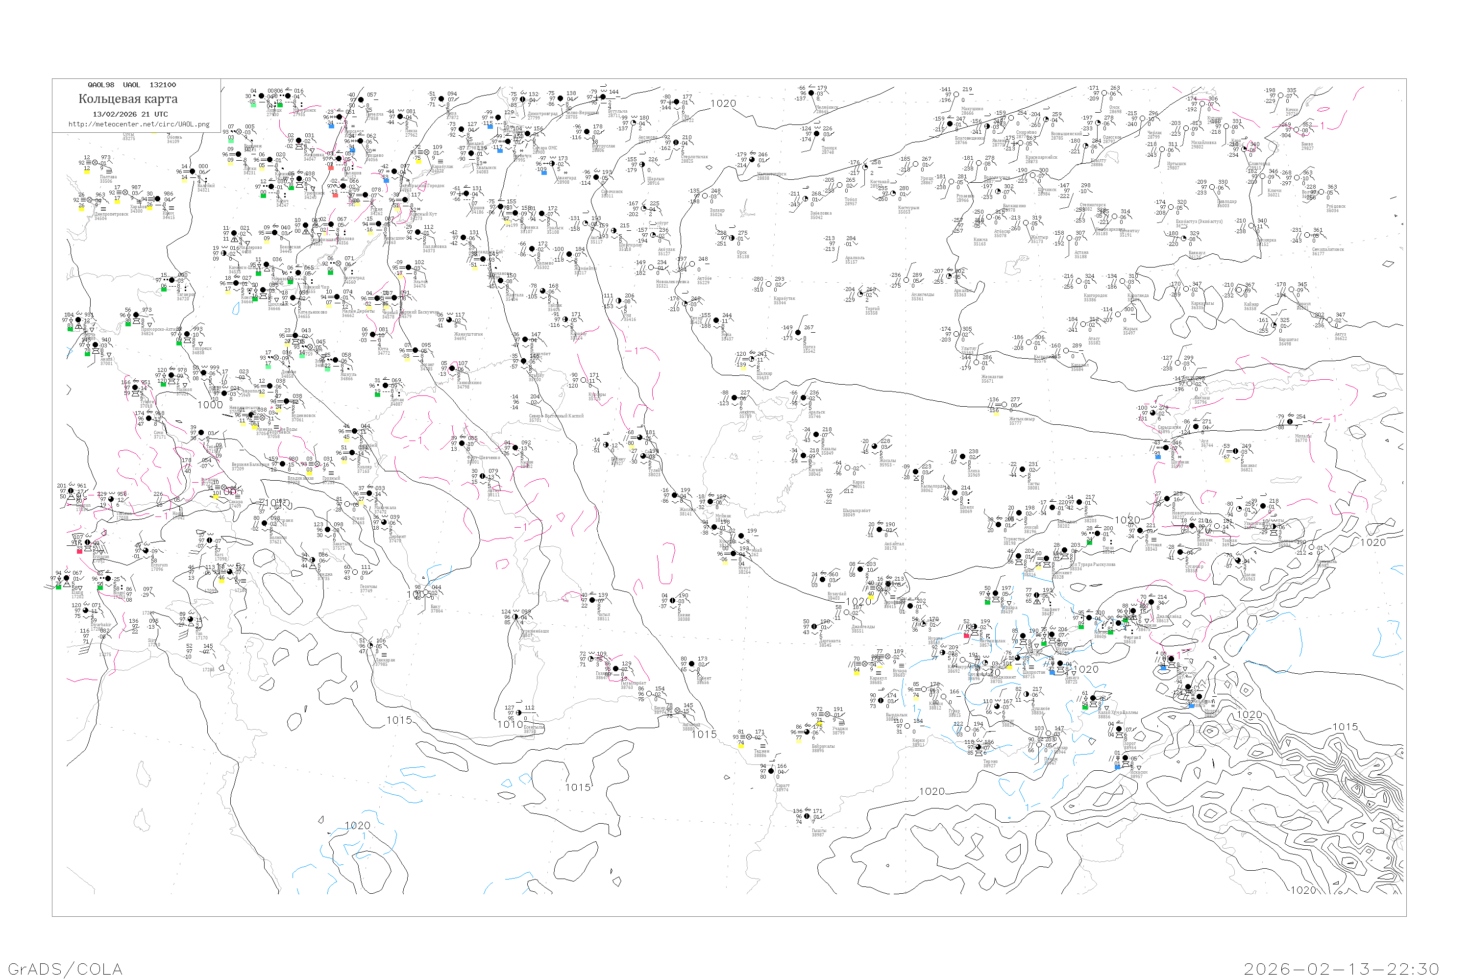This screenshot has width=1470, height=980.
Task: Click the meteocenter.net UAOL.png URL
Action: pos(139,124)
